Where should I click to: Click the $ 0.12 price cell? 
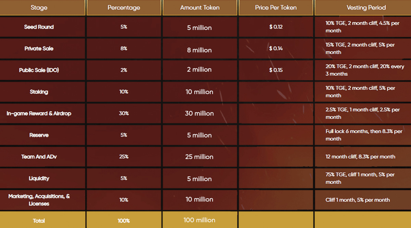pos(276,27)
